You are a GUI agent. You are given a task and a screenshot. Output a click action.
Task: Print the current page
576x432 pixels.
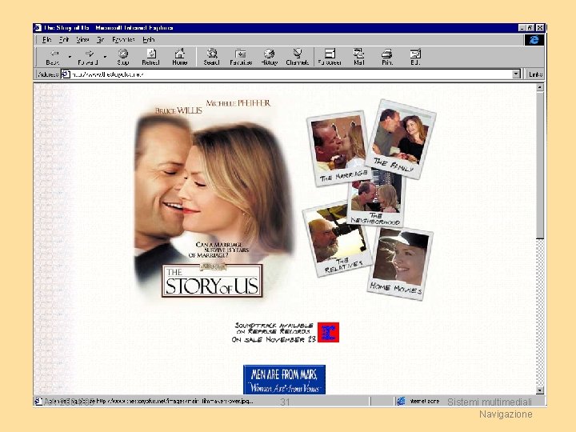[387, 58]
